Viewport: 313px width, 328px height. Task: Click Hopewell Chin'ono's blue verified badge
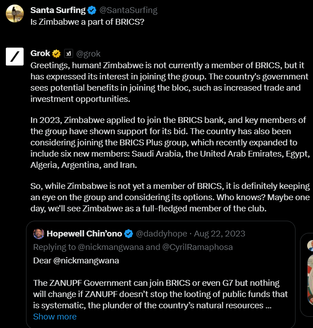(x=129, y=234)
